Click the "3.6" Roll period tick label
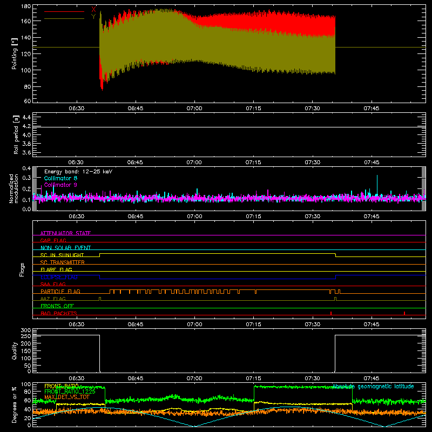 coord(26,152)
